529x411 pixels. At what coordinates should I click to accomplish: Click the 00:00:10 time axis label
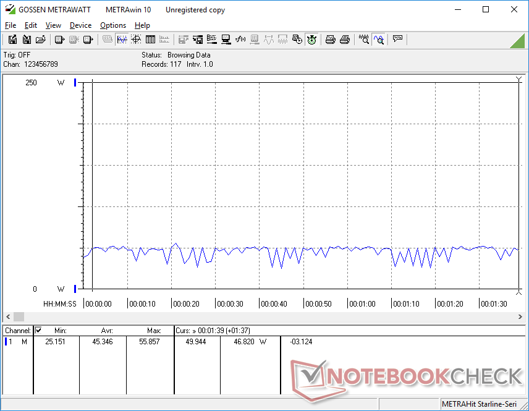click(142, 303)
